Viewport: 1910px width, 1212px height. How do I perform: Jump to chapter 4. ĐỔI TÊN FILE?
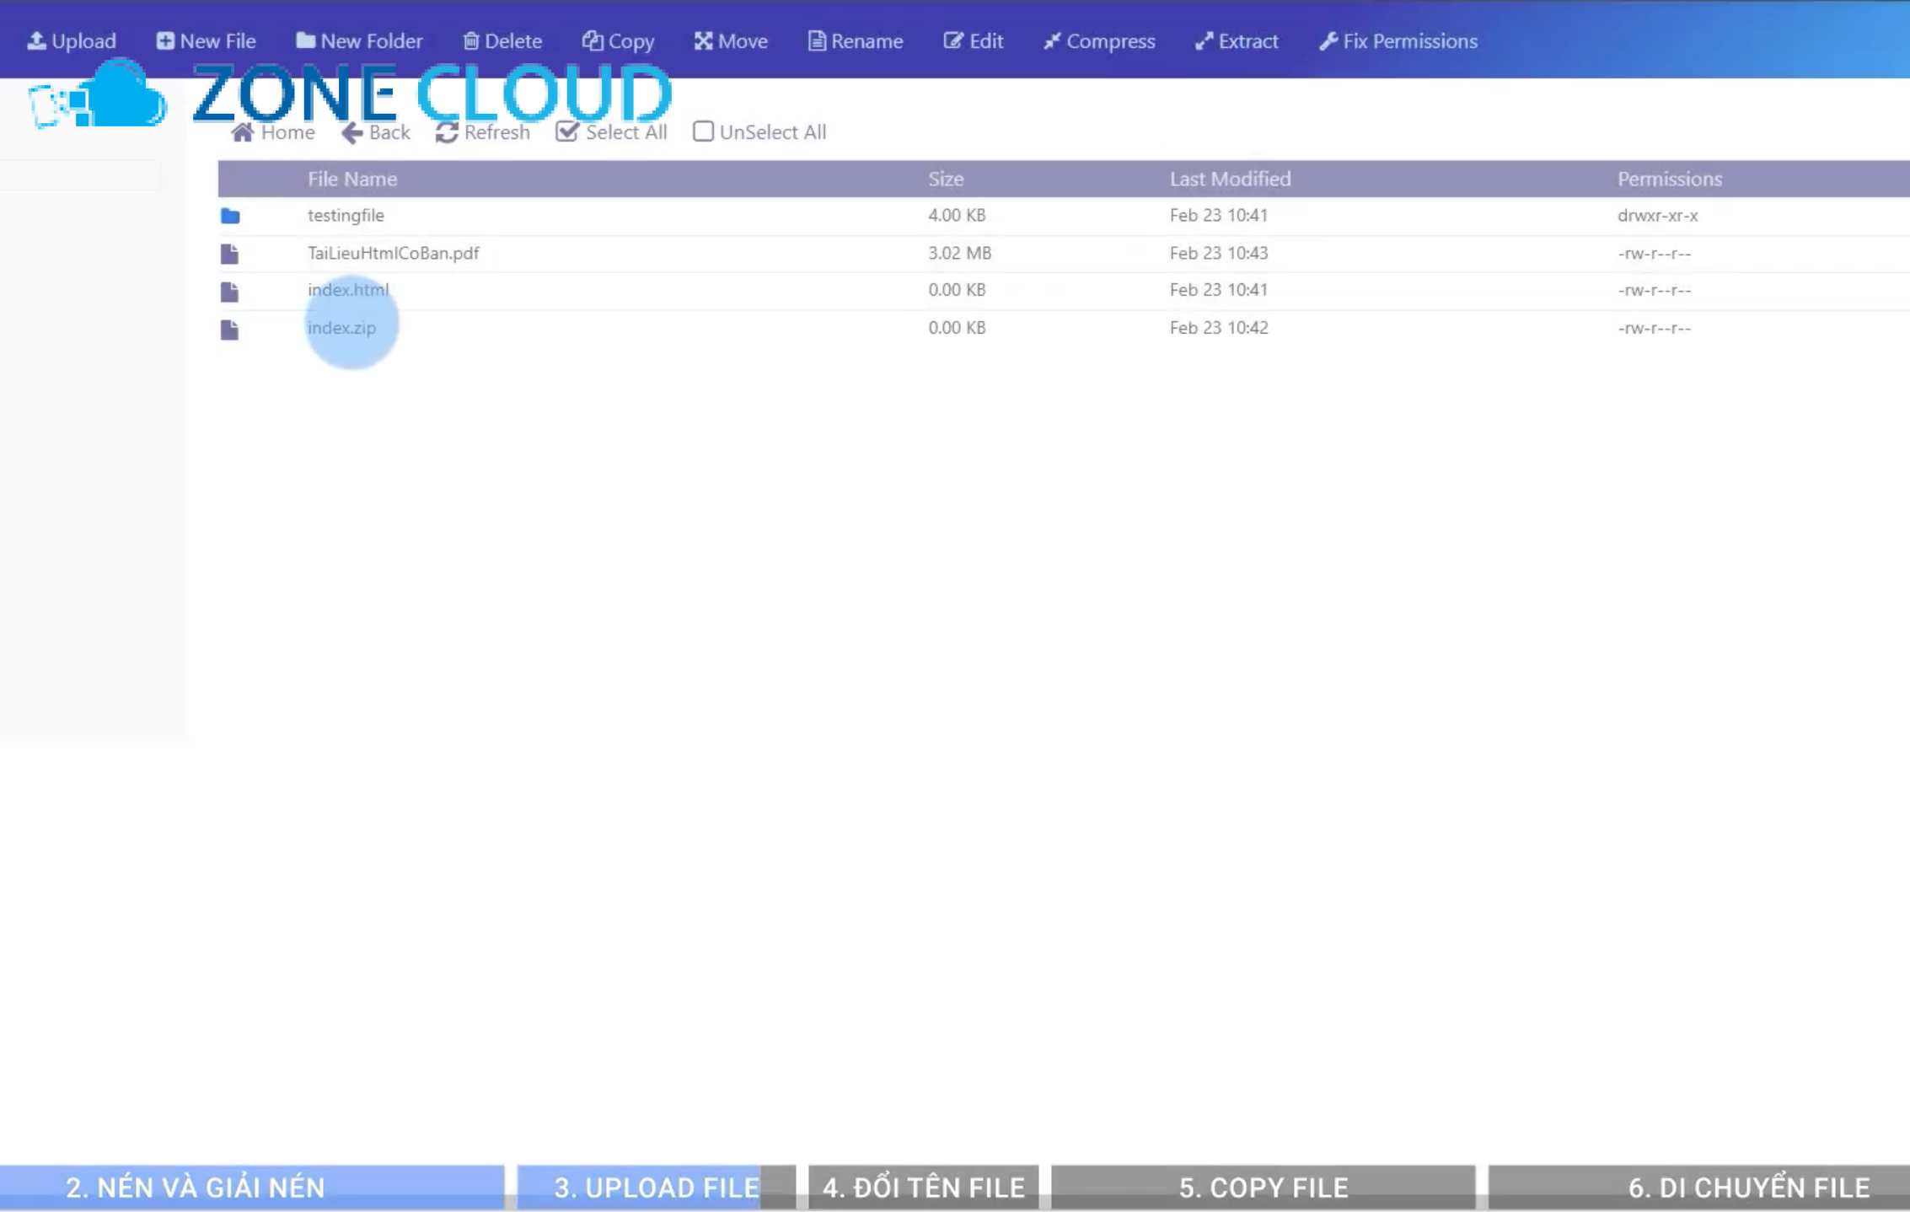923,1187
